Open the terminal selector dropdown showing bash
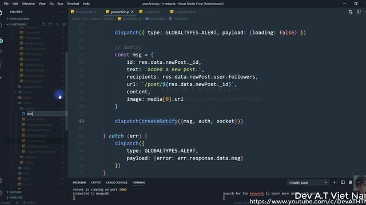The height and width of the screenshot is (205, 366). (x=308, y=183)
